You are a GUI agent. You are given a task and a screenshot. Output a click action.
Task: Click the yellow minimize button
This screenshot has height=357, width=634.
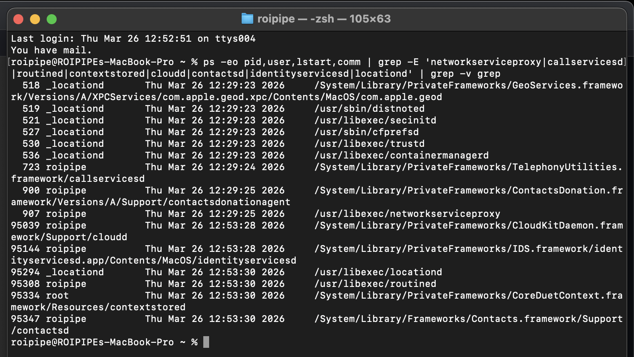point(35,19)
